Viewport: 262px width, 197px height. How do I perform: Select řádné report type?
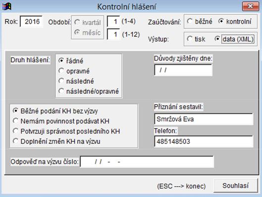(71, 61)
